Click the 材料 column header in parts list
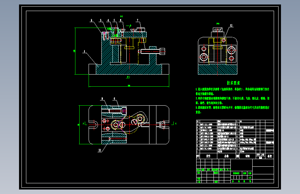 click(247, 156)
